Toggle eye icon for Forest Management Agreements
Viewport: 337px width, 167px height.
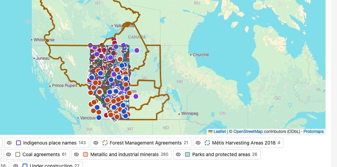[96, 143]
